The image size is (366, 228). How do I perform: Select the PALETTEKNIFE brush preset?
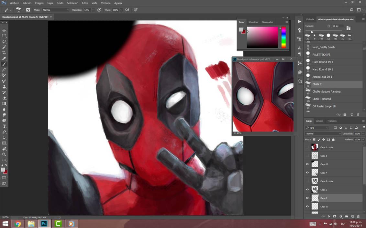point(334,55)
